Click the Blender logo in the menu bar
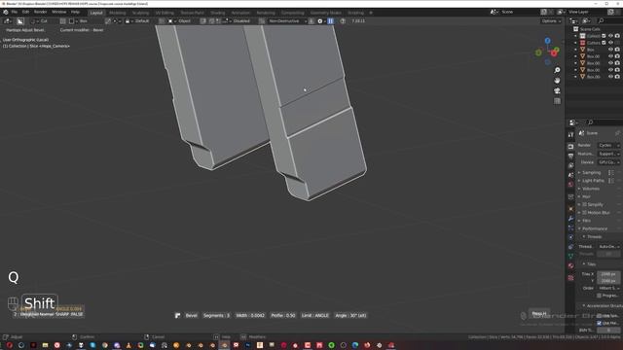 point(6,13)
